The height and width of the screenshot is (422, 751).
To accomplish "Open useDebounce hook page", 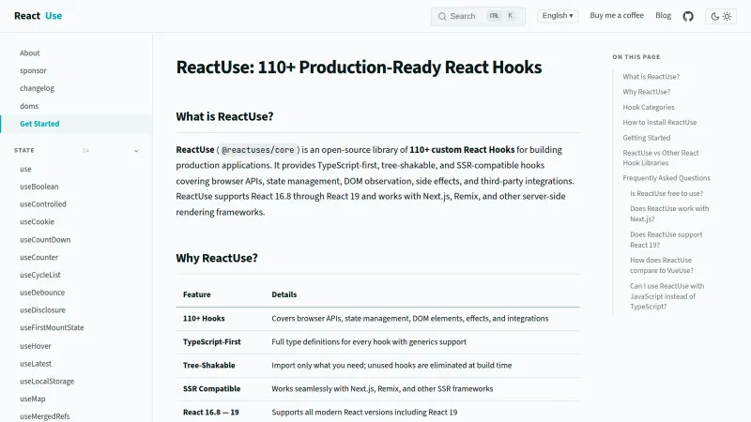I will click(42, 293).
